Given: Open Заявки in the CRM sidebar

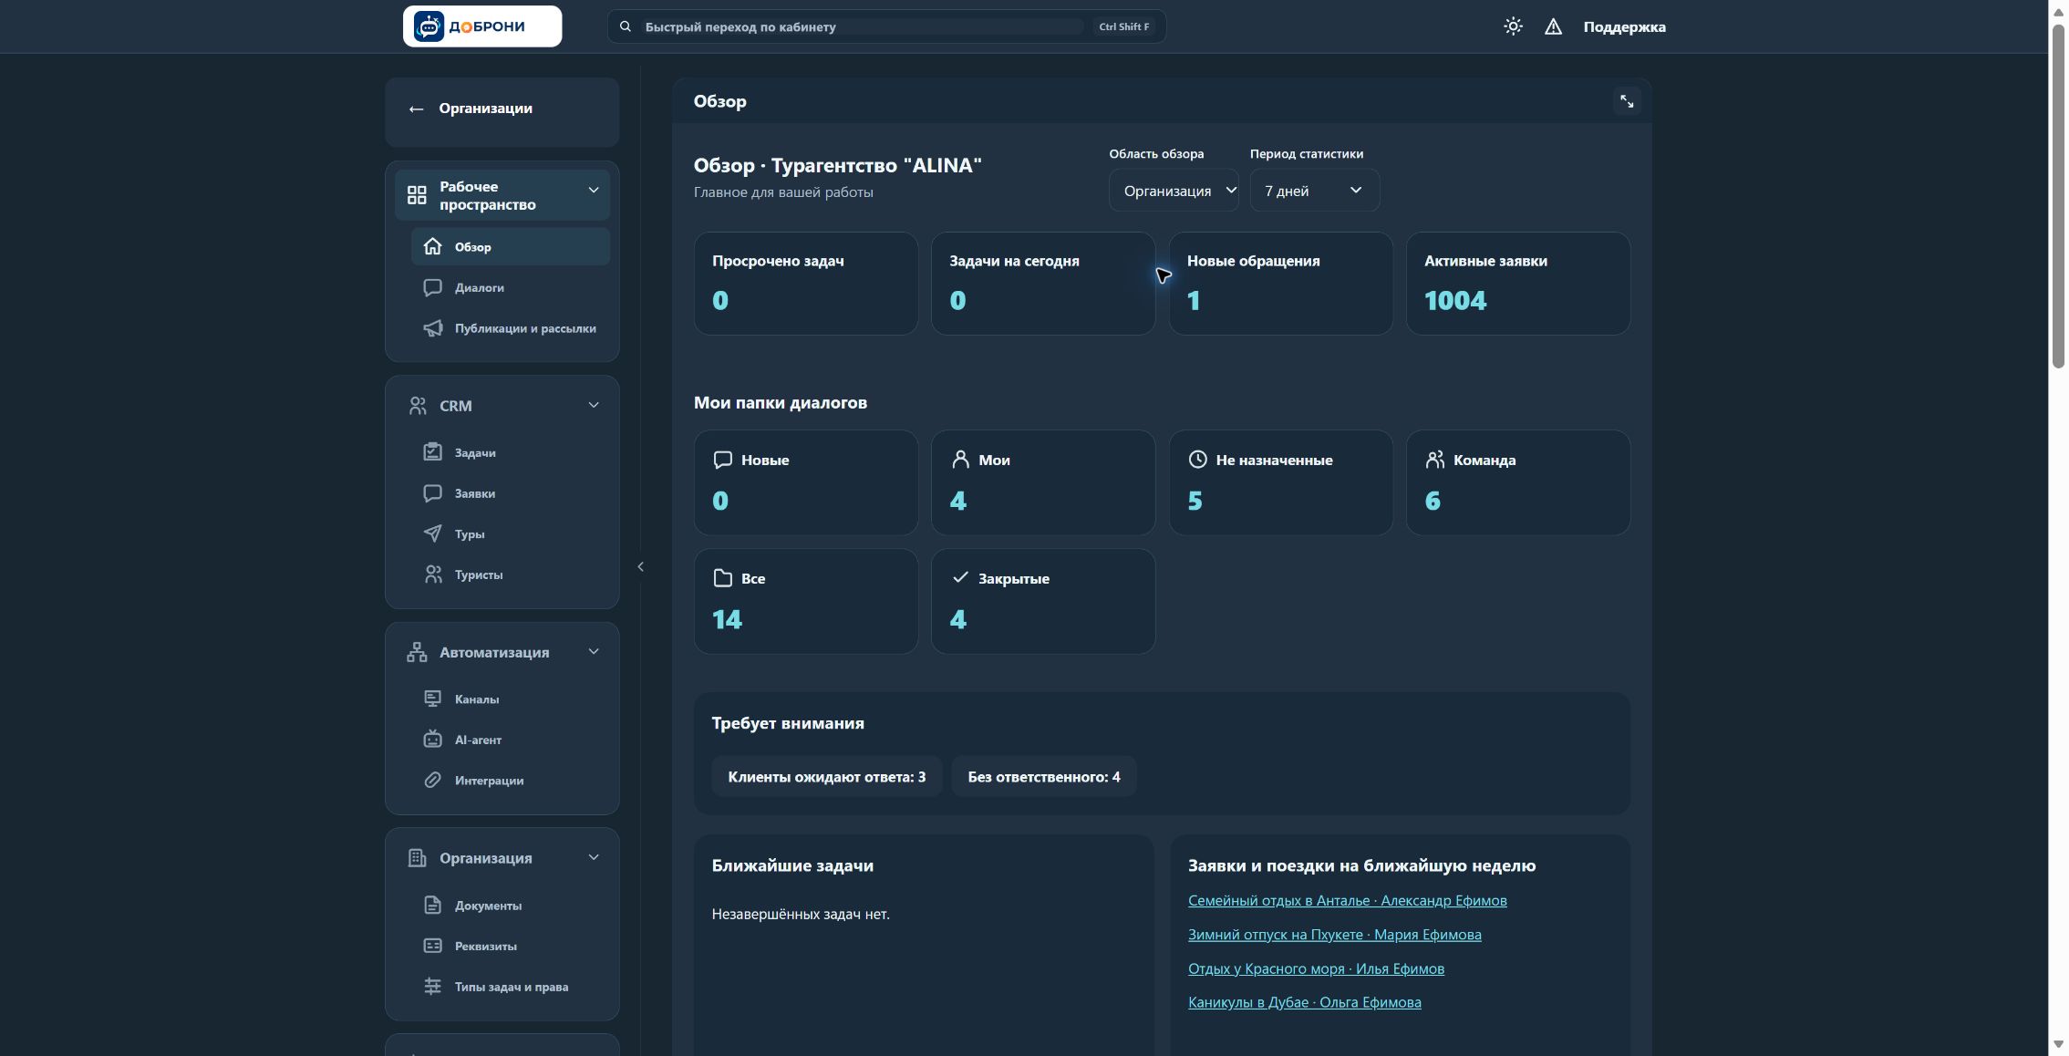Looking at the screenshot, I should point(511,493).
